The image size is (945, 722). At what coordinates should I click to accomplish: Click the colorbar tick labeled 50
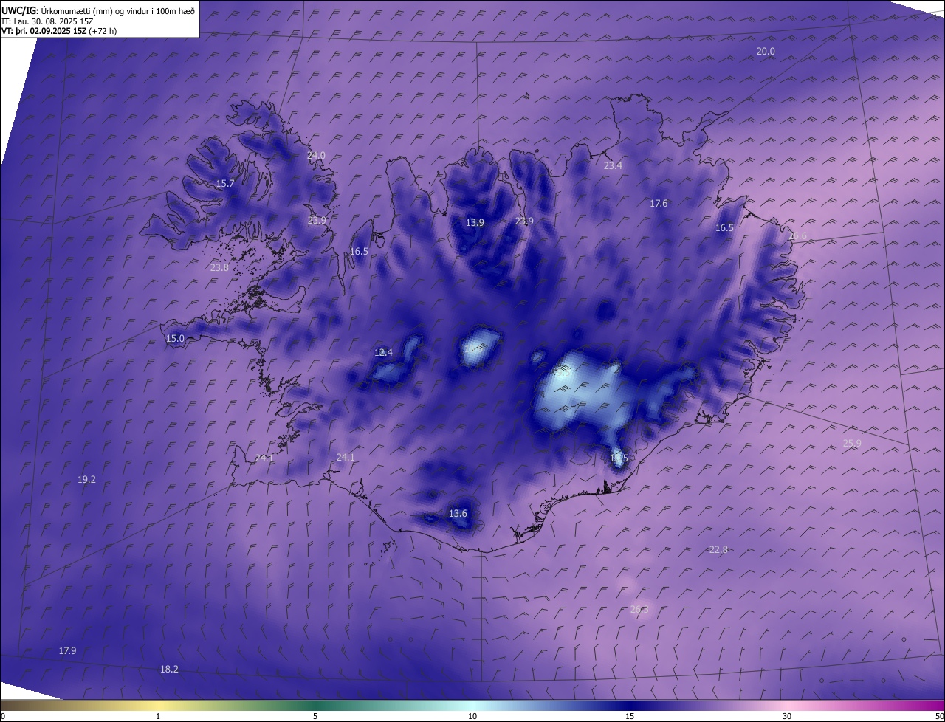pos(939,716)
